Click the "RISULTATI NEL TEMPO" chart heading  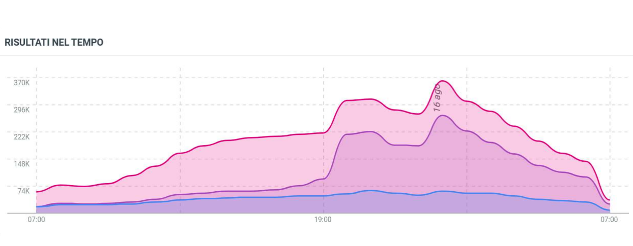(54, 43)
